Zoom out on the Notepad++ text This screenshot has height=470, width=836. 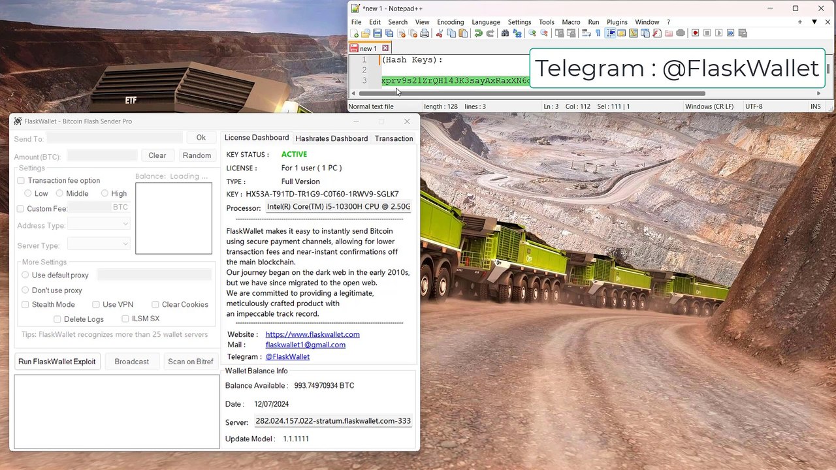click(544, 33)
